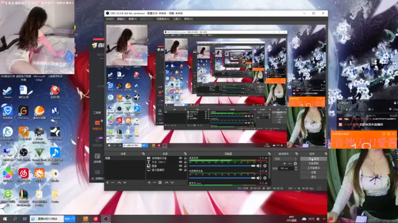Add a source with the plus icon in Sources panel

[149, 182]
